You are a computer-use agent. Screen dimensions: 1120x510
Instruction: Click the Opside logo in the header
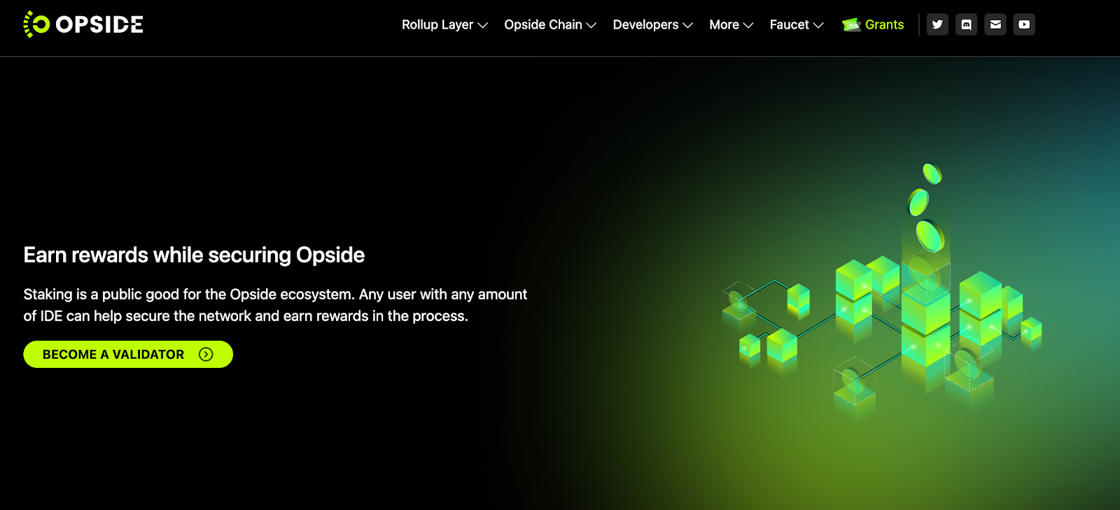(x=83, y=24)
